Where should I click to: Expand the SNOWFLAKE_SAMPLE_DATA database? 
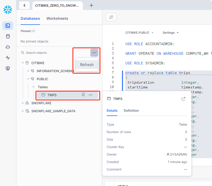23,111
